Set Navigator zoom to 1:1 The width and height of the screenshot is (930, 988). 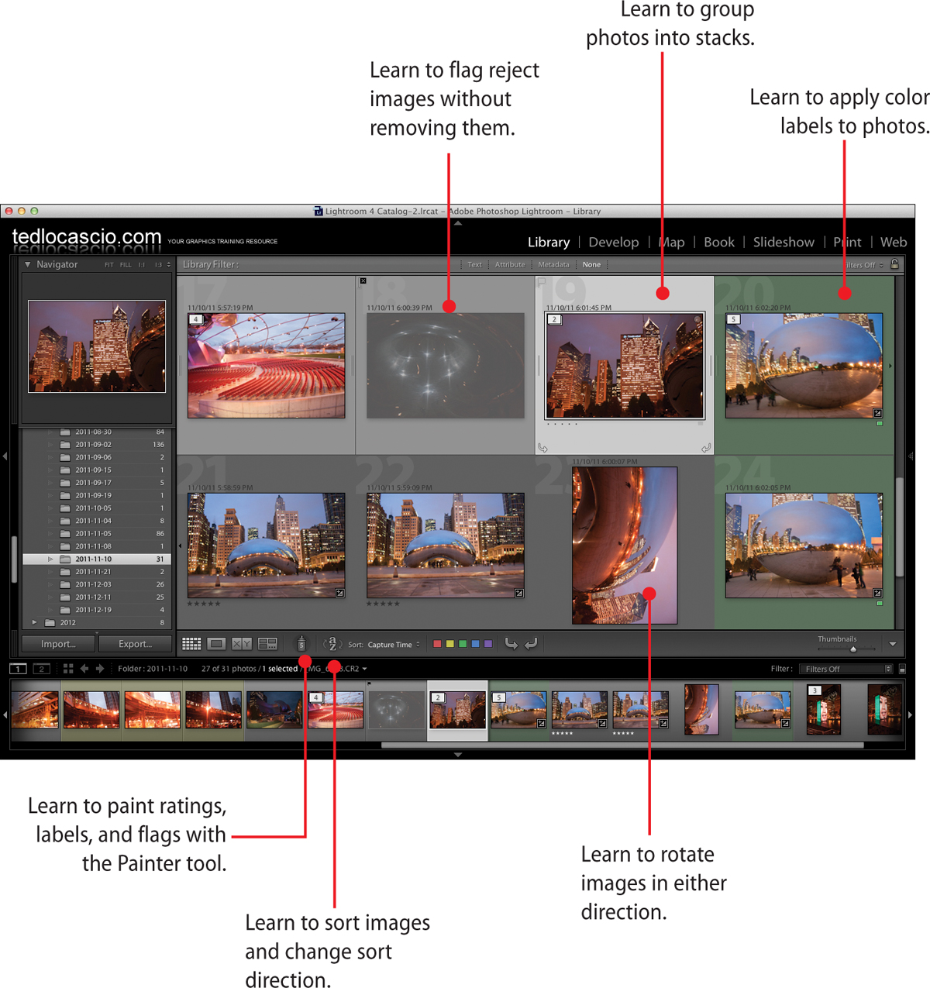click(142, 265)
